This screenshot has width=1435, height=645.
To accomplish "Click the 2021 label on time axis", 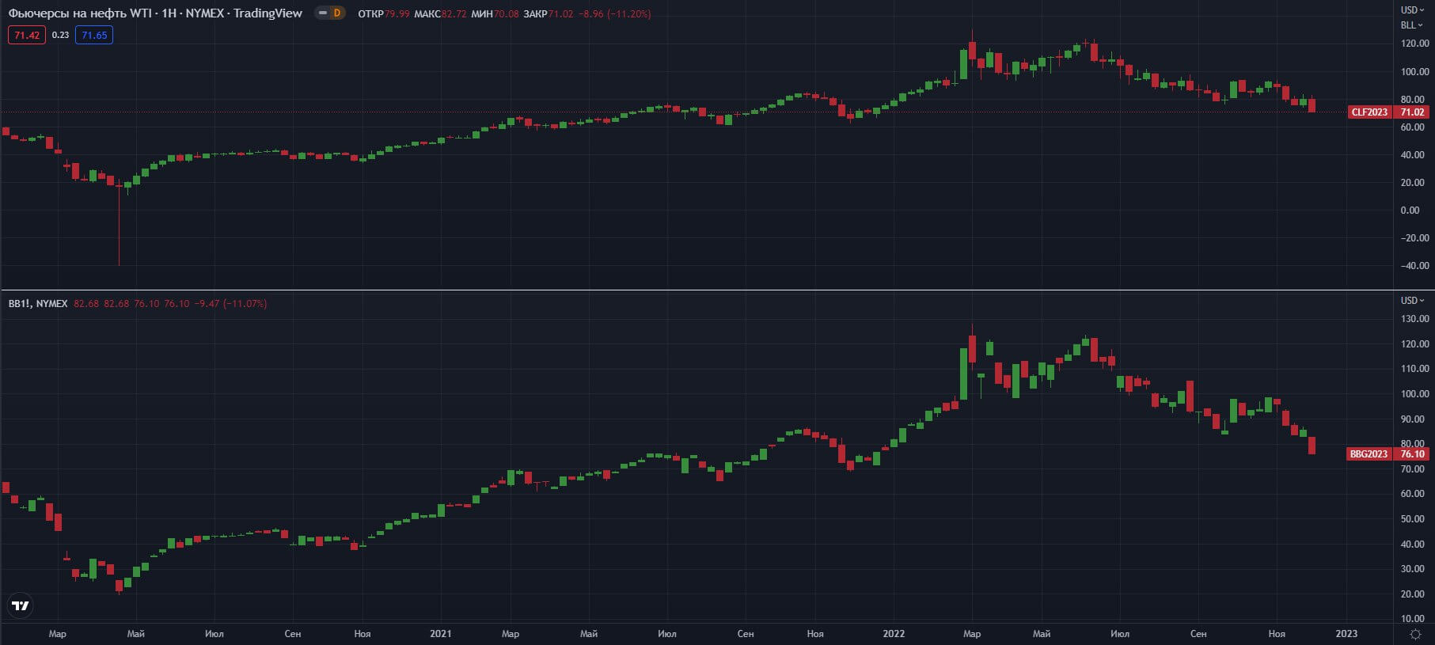I will [x=441, y=634].
